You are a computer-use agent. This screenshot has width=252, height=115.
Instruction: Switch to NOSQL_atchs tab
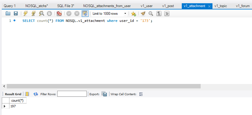[x=37, y=6]
